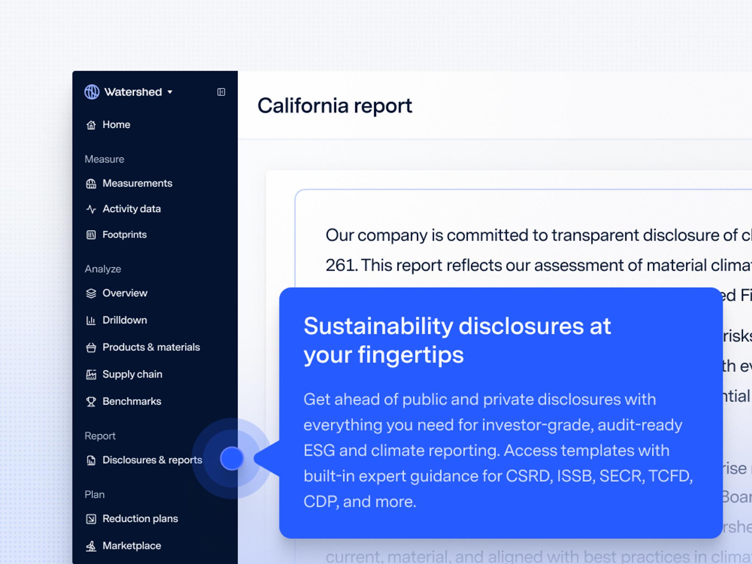Click the Home house icon
Image resolution: width=752 pixels, height=564 pixels.
91,125
